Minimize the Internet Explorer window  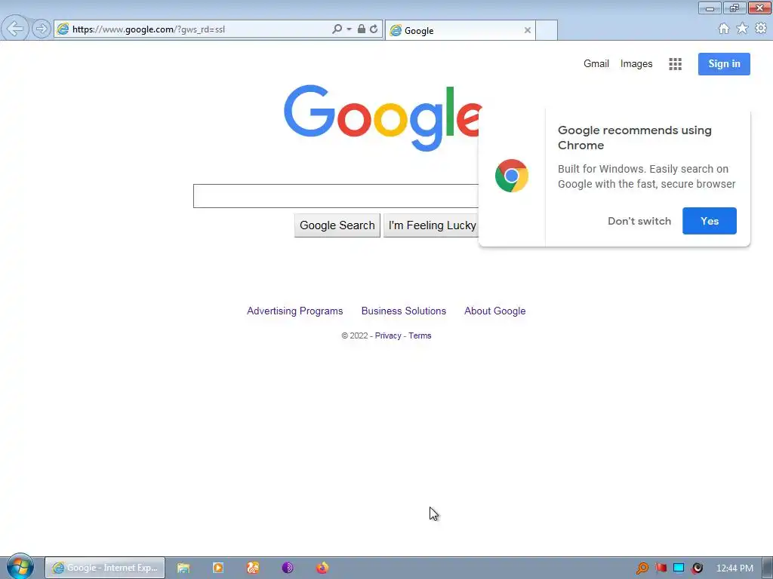[x=710, y=8]
